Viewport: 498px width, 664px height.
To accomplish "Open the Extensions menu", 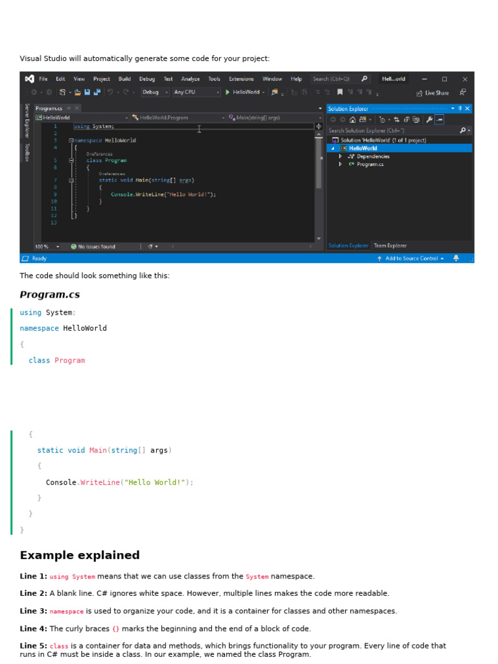I will (241, 78).
